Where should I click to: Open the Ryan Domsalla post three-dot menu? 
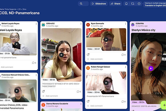point(126,24)
